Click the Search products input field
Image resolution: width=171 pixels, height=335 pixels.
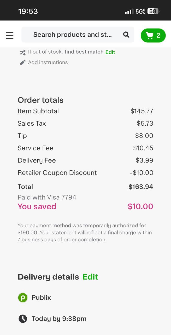point(72,35)
